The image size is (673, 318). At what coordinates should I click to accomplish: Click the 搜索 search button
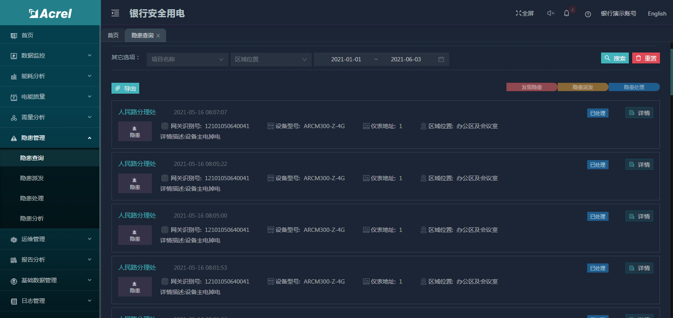pyautogui.click(x=615, y=58)
